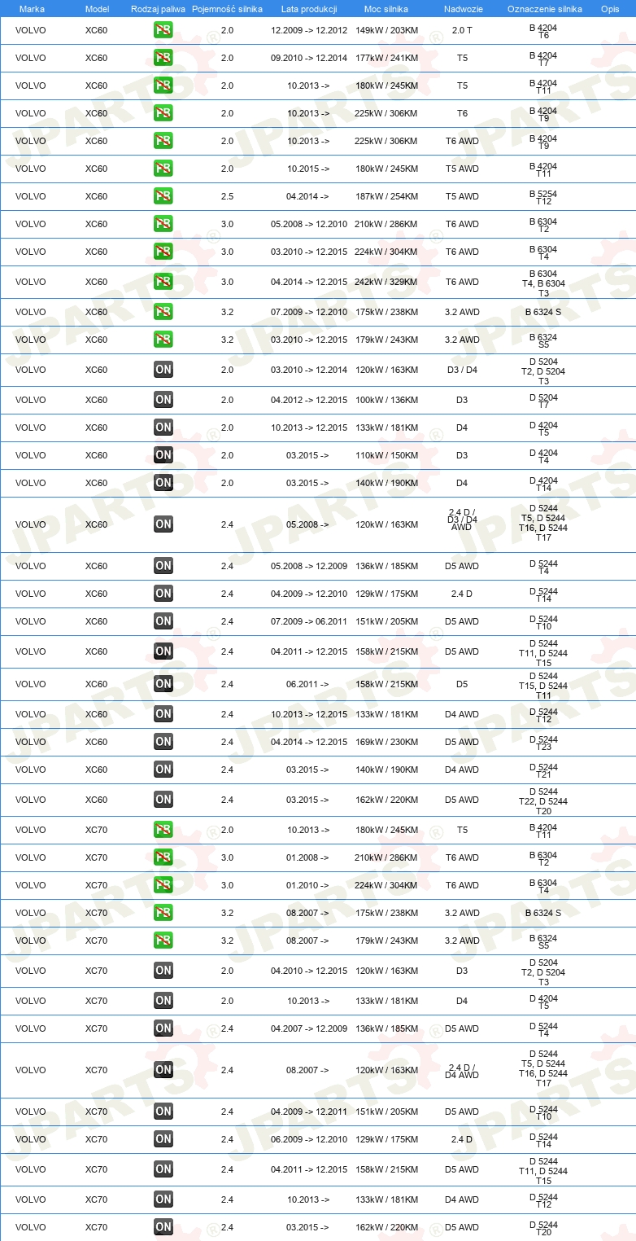Click the Model column header
636x1241 pixels.
(x=96, y=8)
